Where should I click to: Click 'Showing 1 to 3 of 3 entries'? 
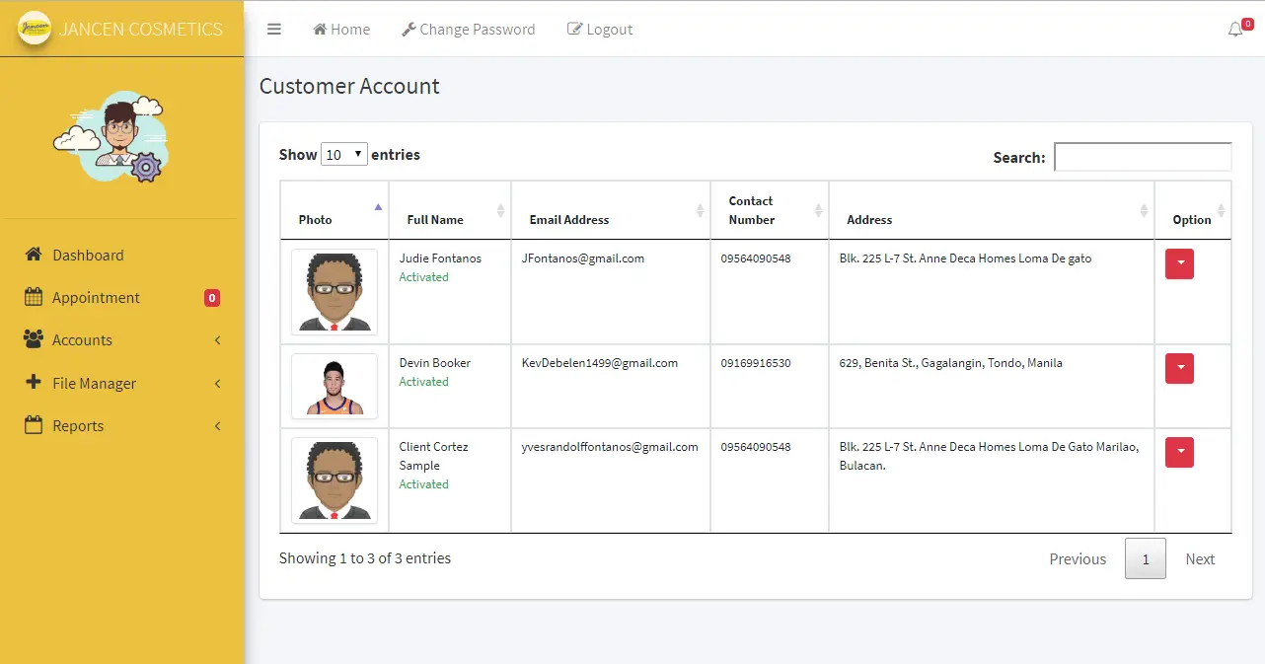click(x=365, y=558)
